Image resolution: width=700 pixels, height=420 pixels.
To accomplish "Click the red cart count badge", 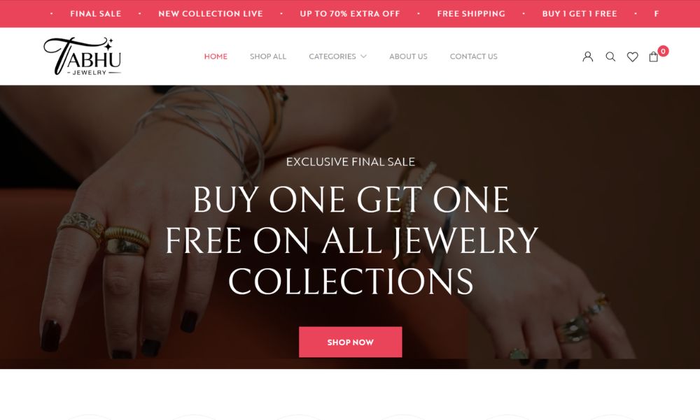I will (x=663, y=51).
